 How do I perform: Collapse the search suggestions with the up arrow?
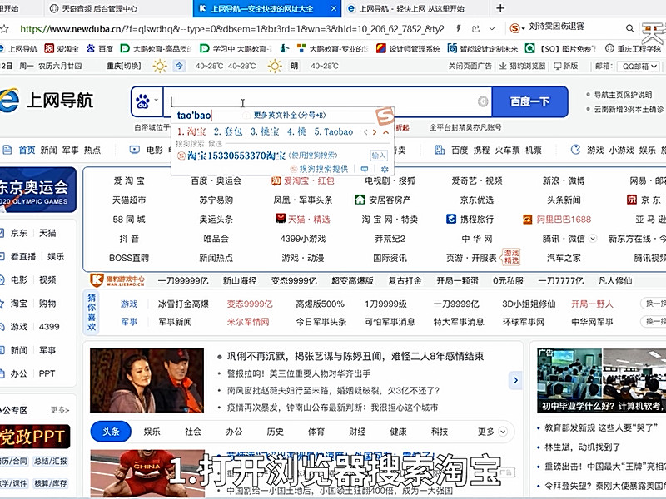385,130
